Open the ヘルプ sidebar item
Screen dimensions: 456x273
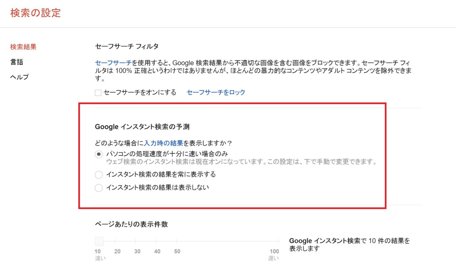19,77
